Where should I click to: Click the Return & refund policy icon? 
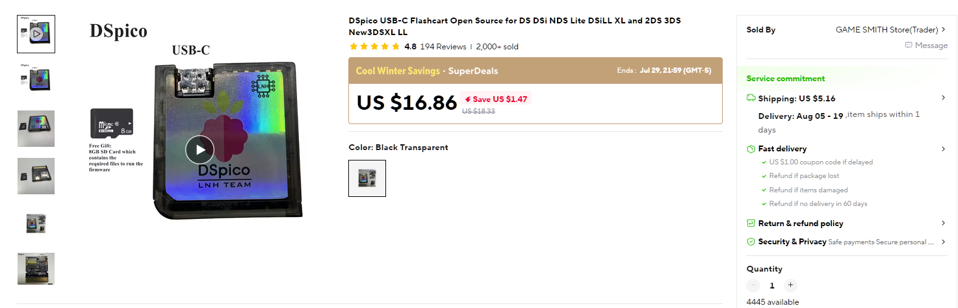coord(751,224)
